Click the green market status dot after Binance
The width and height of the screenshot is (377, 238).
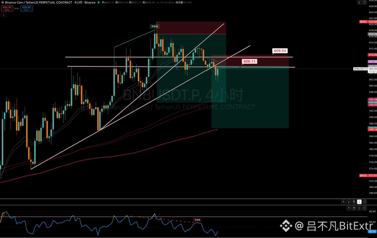pyautogui.click(x=99, y=2)
